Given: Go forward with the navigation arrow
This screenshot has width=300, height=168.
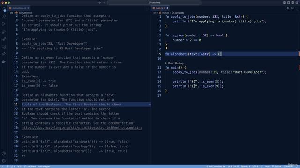Looking at the screenshot, I should point(104,3).
